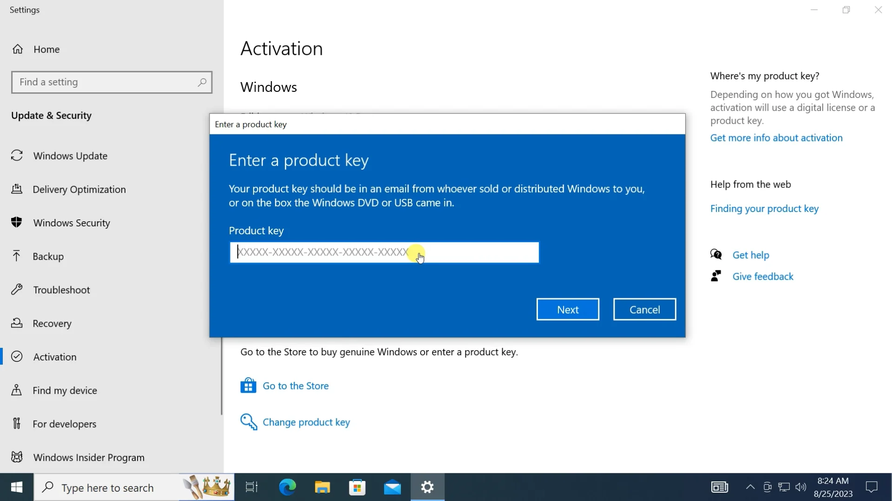This screenshot has height=501, width=892.
Task: Open Backup settings
Action: click(x=48, y=256)
